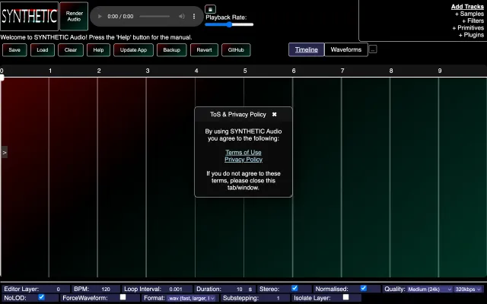Expand the Filters track list
The width and height of the screenshot is (487, 304).
[473, 21]
